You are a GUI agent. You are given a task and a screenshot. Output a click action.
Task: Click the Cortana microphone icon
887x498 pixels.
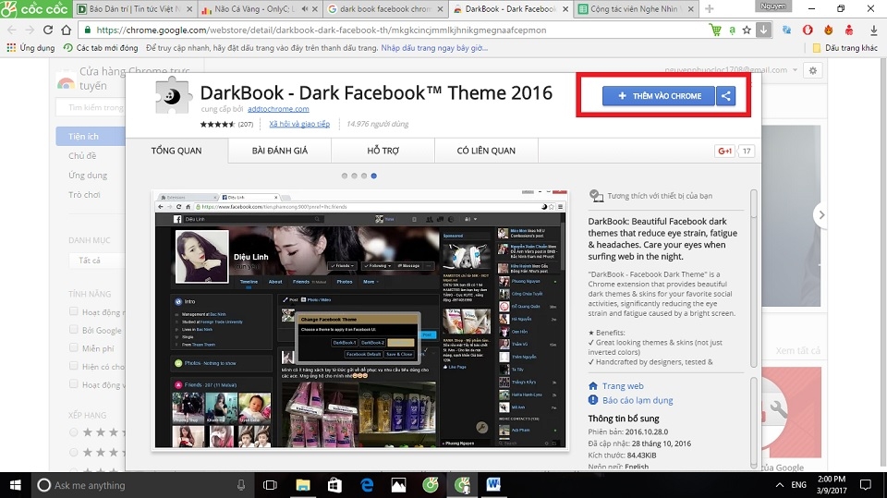click(241, 485)
